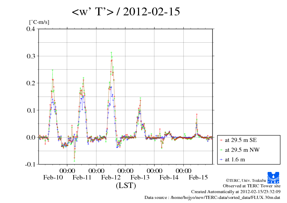Click the 'Data source' file path line
The image size is (287, 203).
212,198
